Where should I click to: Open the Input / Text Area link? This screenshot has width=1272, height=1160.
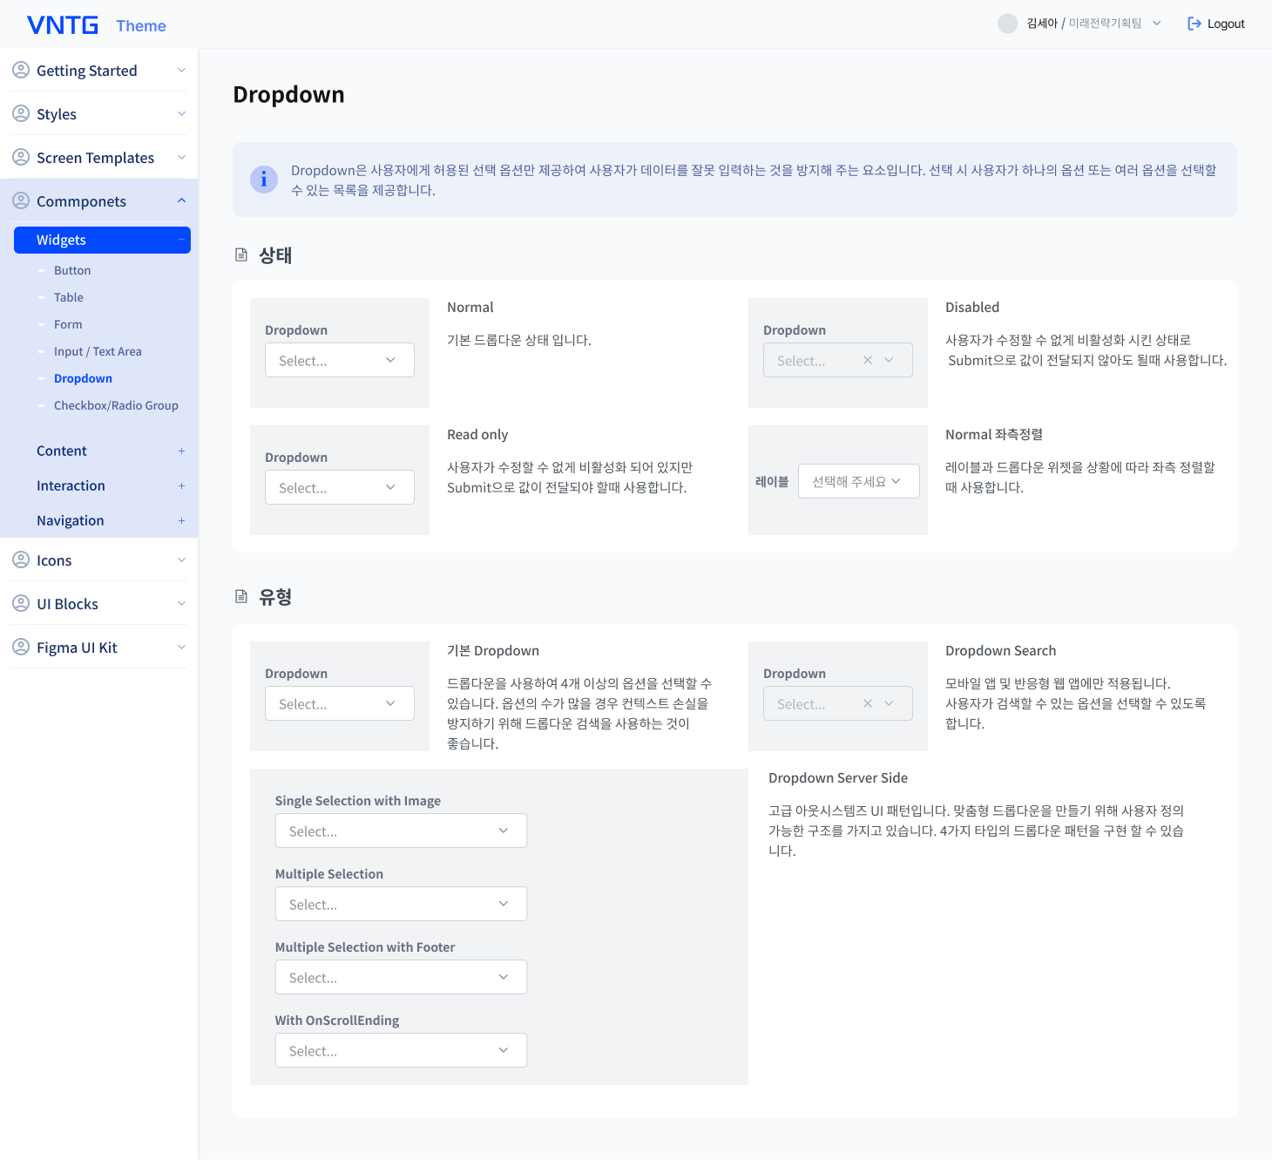98,351
